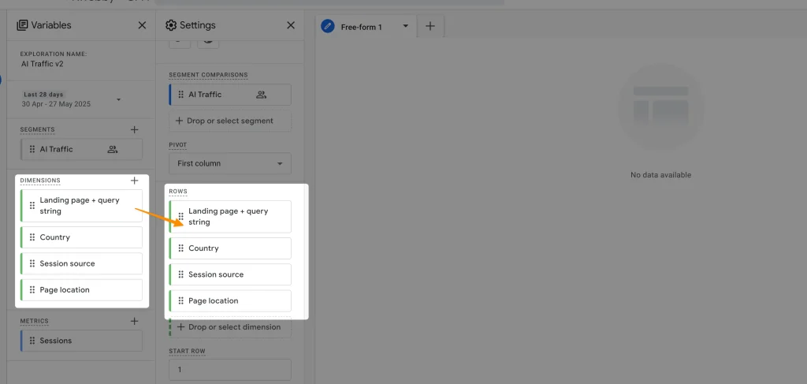Image resolution: width=807 pixels, height=384 pixels.
Task: Open the date range dropdown
Action: tap(118, 99)
